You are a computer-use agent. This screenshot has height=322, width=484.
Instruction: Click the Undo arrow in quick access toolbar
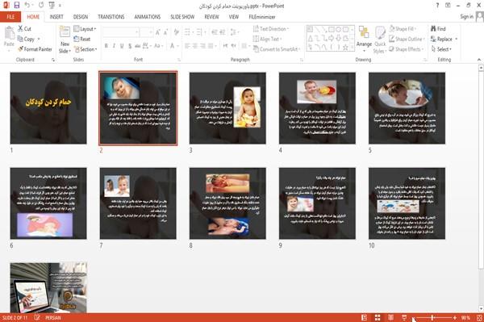27,6
